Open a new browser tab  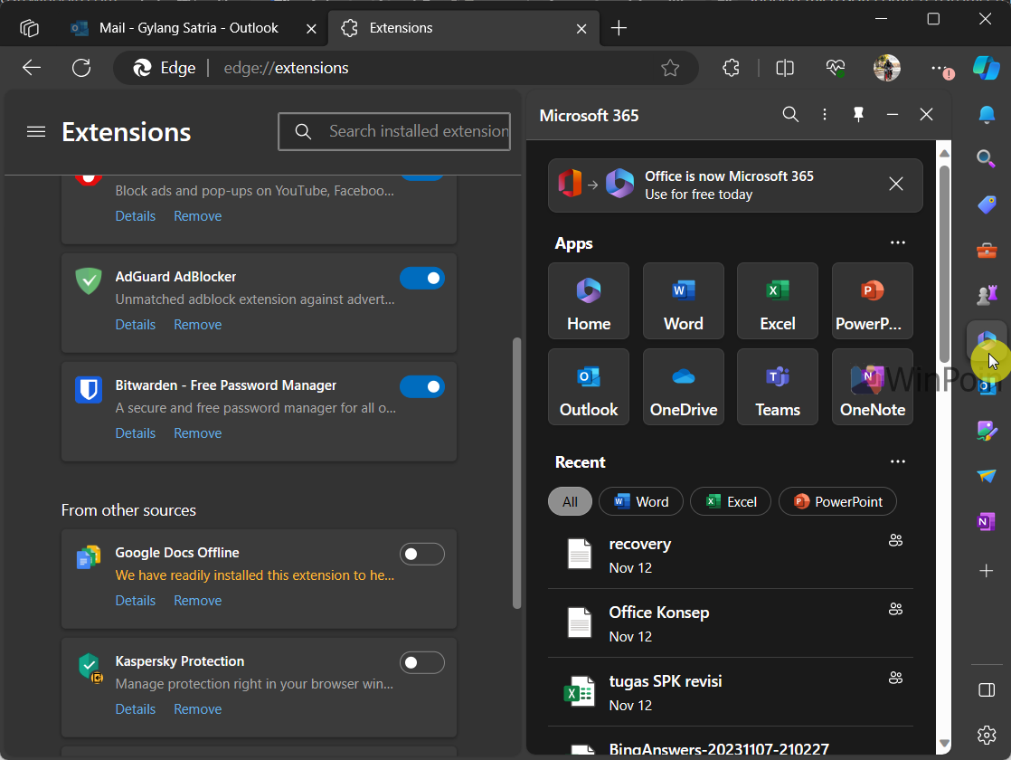619,28
